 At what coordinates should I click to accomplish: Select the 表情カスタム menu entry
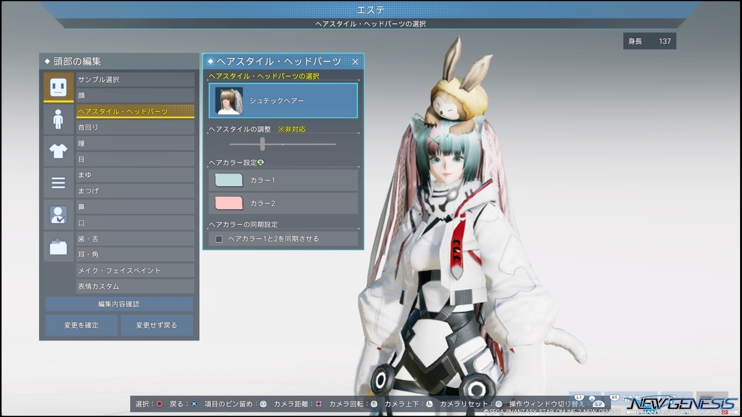pyautogui.click(x=135, y=287)
